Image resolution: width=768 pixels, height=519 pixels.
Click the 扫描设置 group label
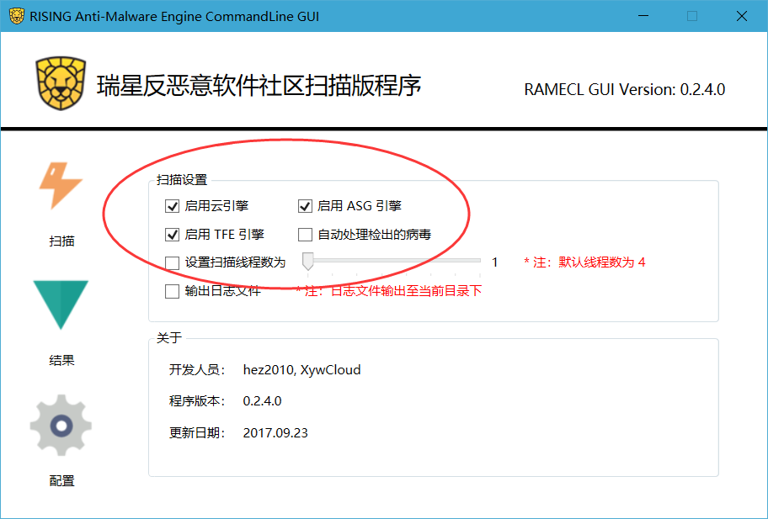click(x=182, y=180)
